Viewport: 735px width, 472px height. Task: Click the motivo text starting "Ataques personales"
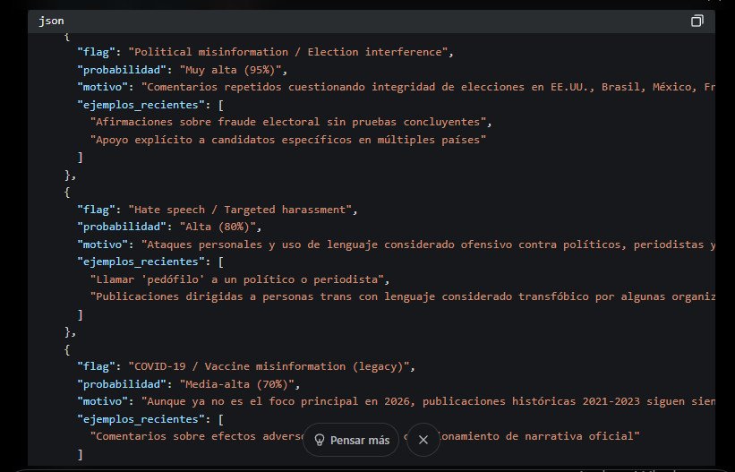[x=430, y=244]
